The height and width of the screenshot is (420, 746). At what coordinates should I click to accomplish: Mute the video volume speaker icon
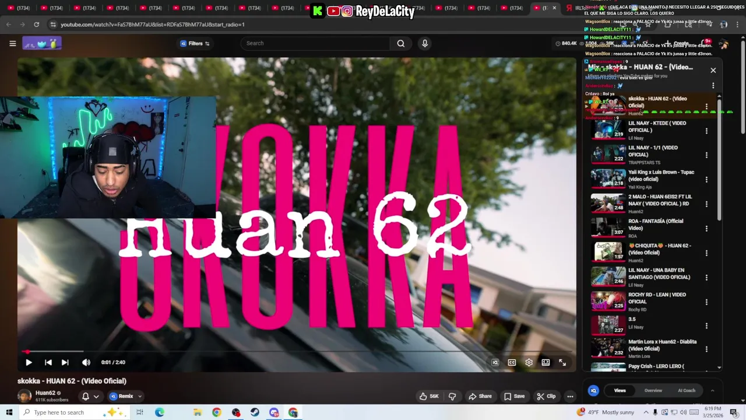click(86, 362)
